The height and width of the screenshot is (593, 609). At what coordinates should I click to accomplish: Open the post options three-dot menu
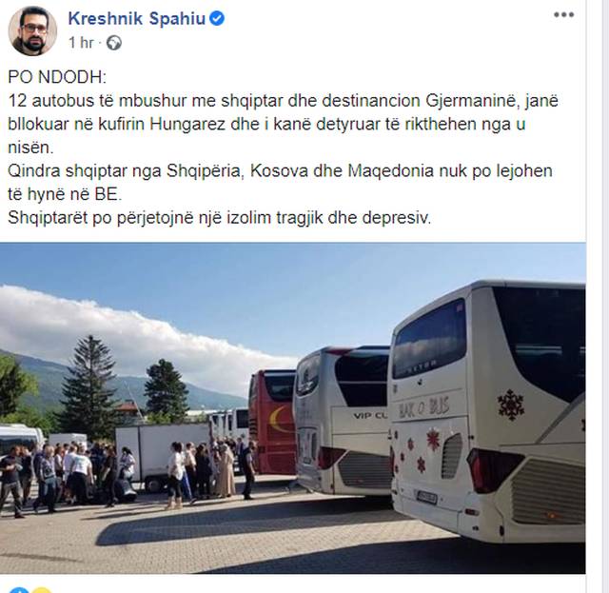[563, 15]
